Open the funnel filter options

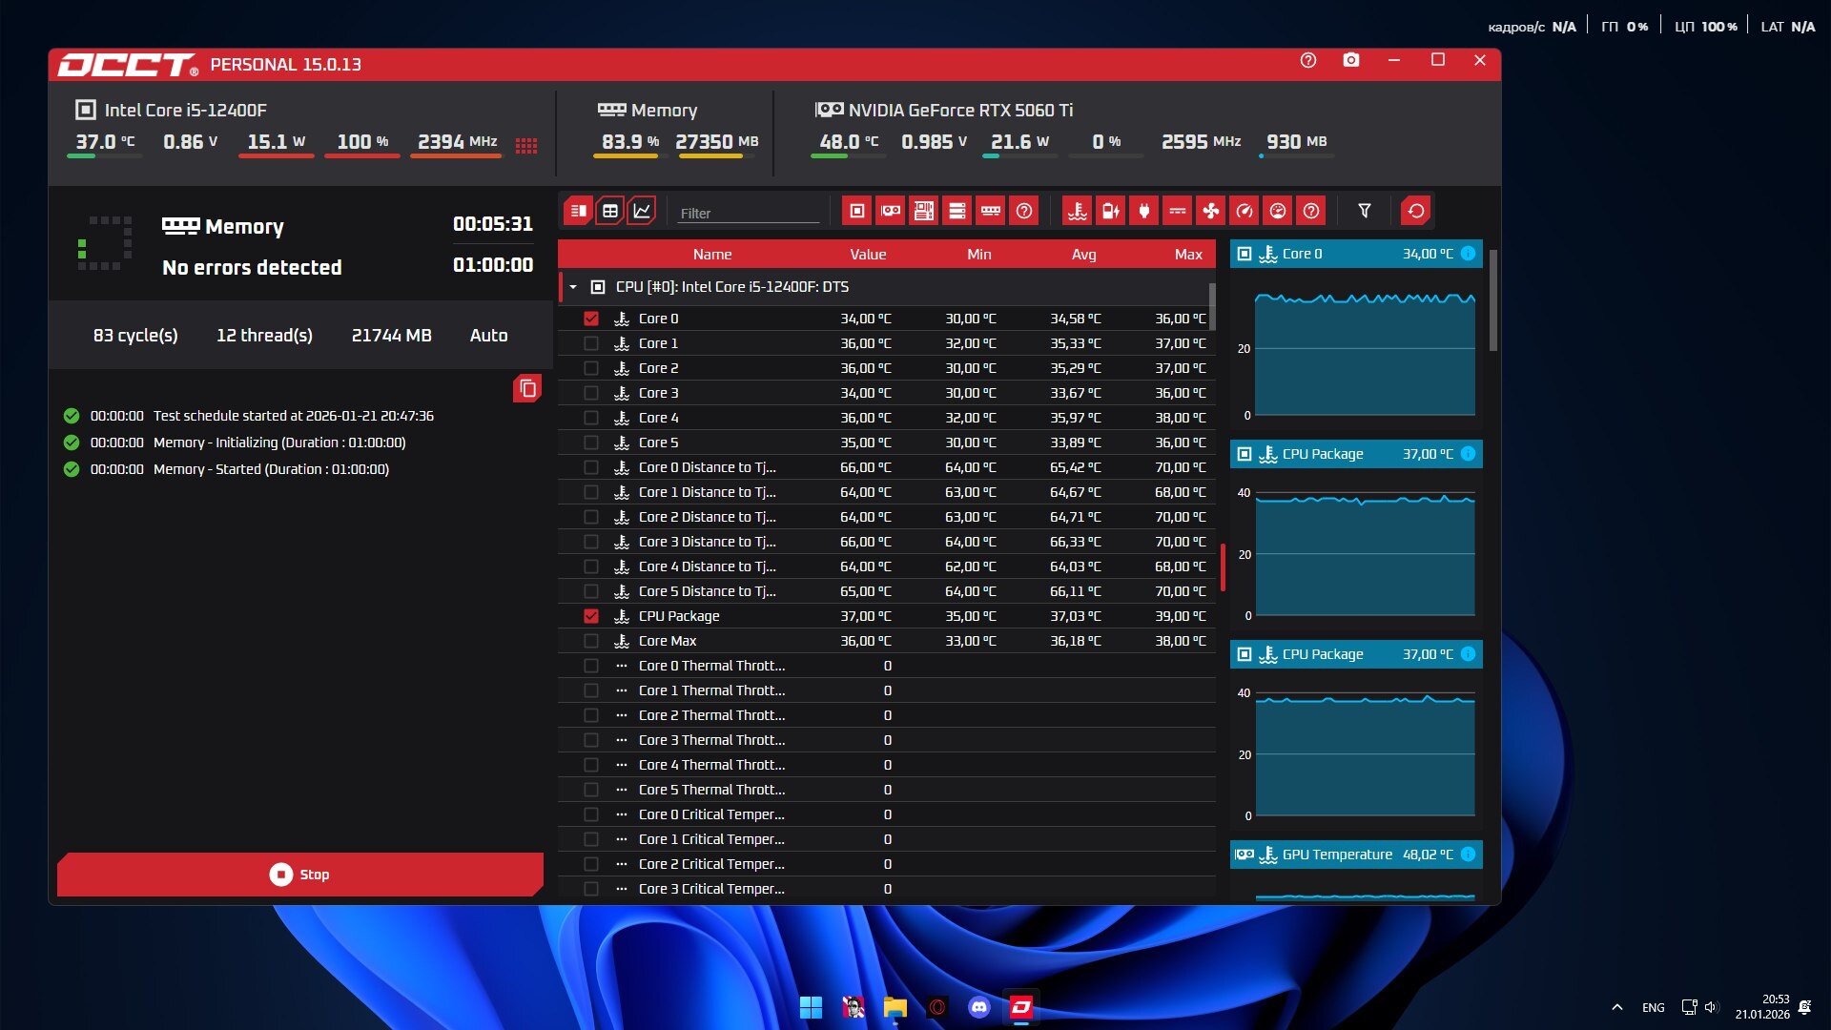click(x=1364, y=211)
